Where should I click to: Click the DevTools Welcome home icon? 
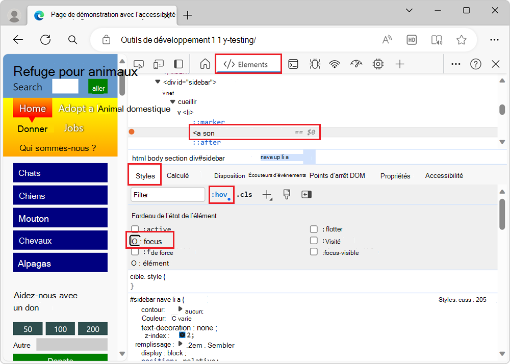[x=205, y=64]
